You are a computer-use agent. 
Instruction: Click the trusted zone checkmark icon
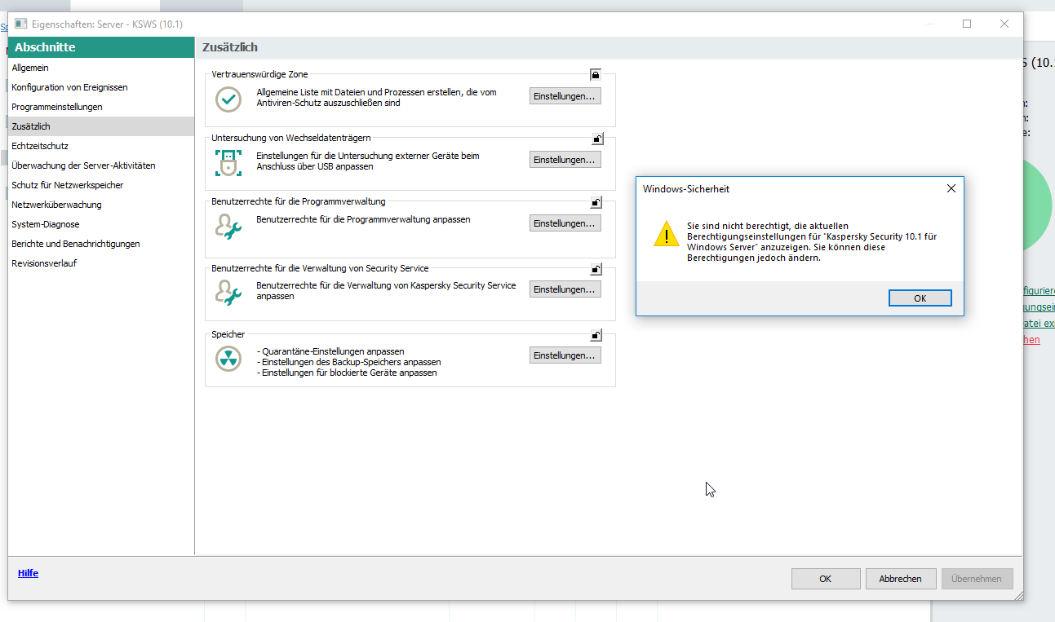click(228, 99)
